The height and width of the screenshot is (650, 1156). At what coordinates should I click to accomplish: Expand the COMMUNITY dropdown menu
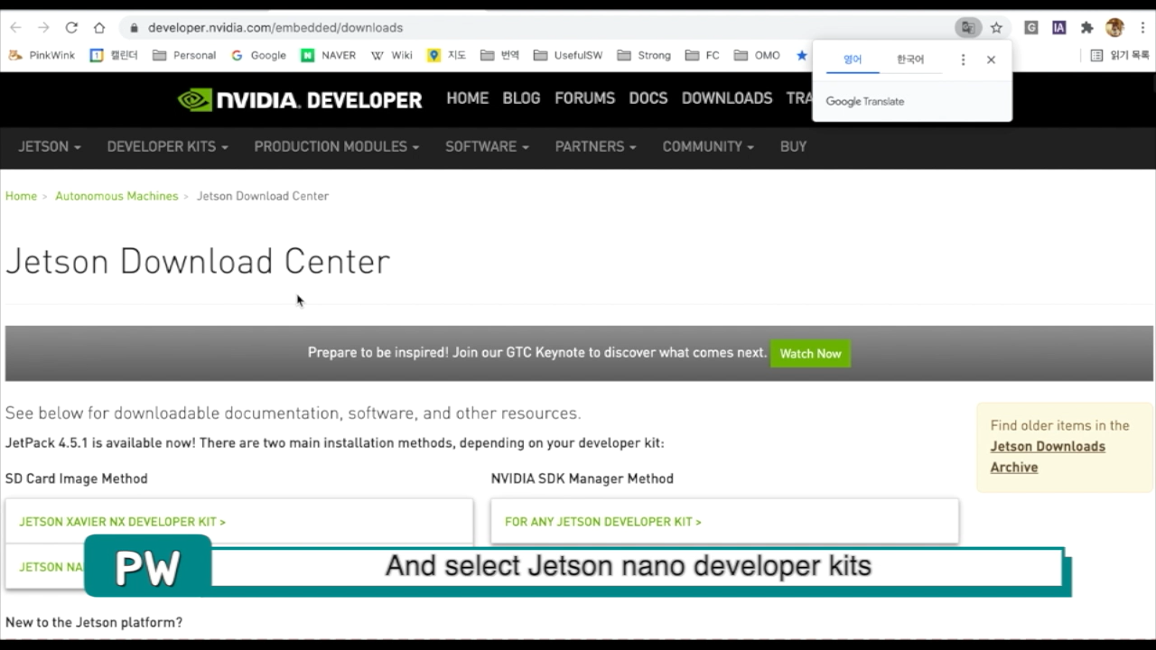coord(707,146)
